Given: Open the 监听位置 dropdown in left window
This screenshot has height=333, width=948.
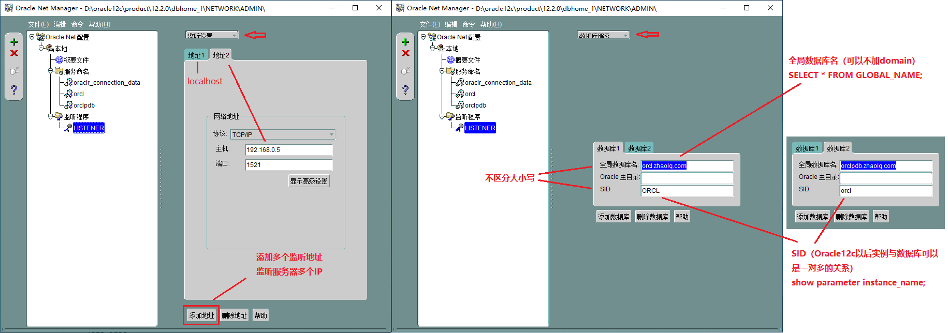Looking at the screenshot, I should [x=212, y=35].
